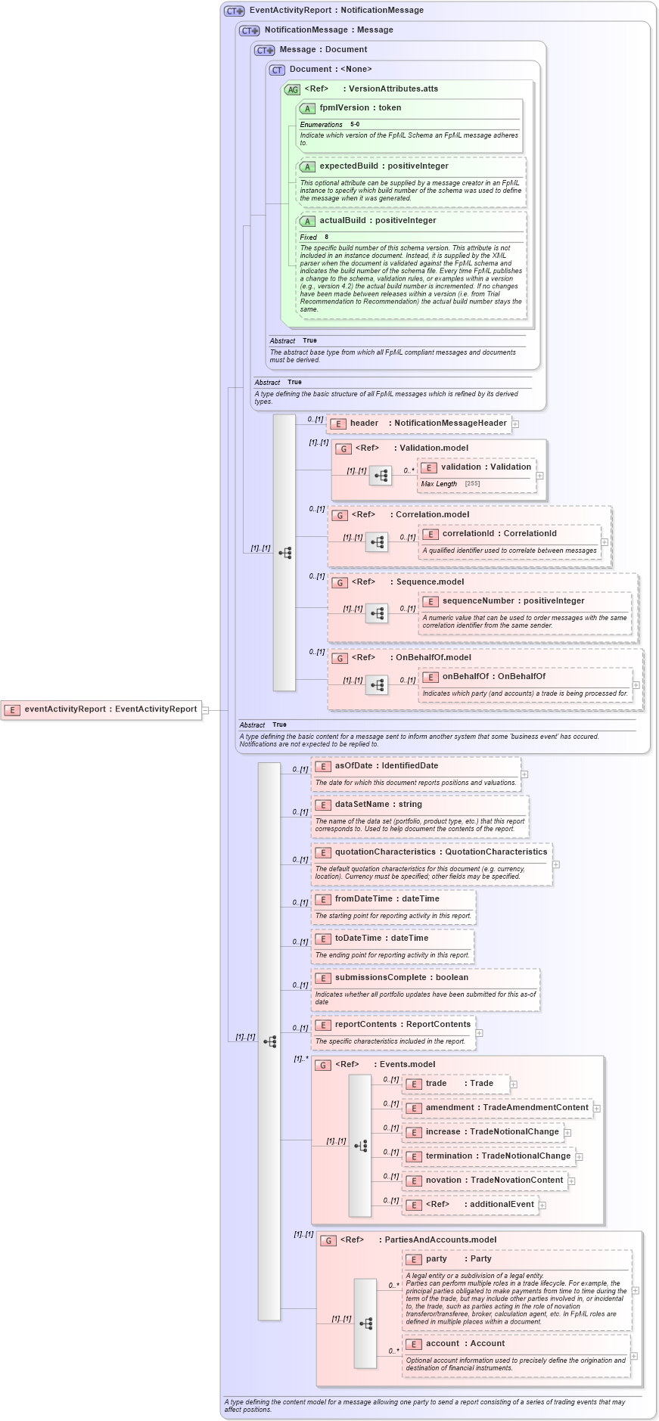Collapse the root eventActivityReport element
Screen dimensions: 659x1421
205,710
